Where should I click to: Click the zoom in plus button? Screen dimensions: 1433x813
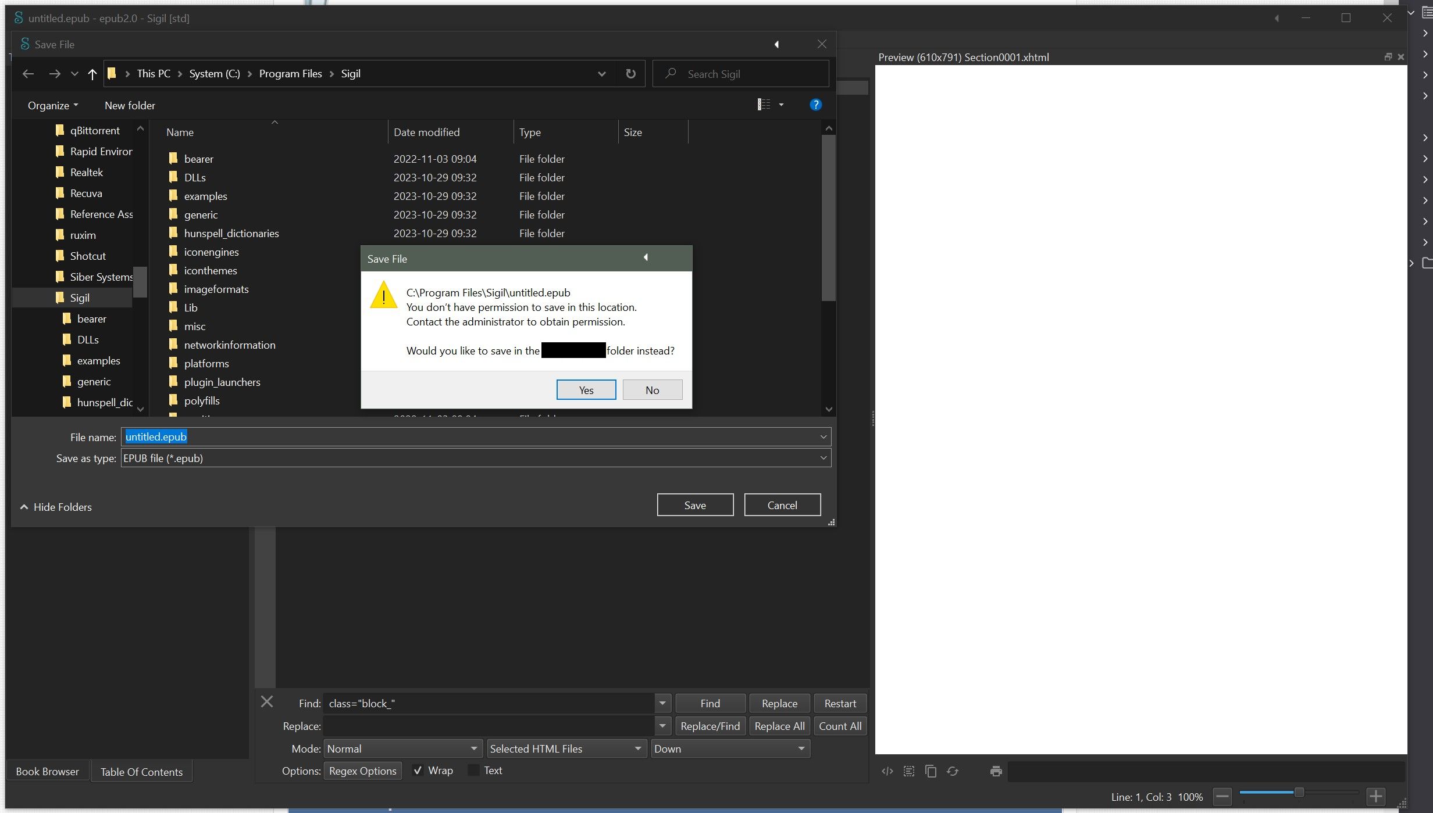tap(1376, 796)
